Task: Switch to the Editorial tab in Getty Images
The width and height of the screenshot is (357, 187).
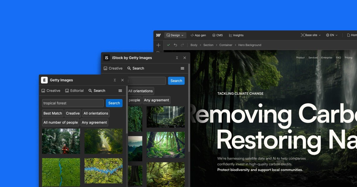Action: (74, 91)
